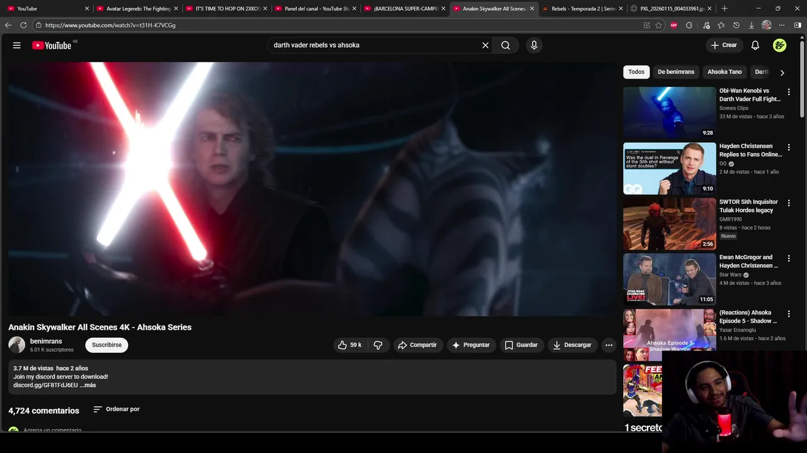Image resolution: width=807 pixels, height=453 pixels.
Task: Open the media control music icon
Action: 706,25
